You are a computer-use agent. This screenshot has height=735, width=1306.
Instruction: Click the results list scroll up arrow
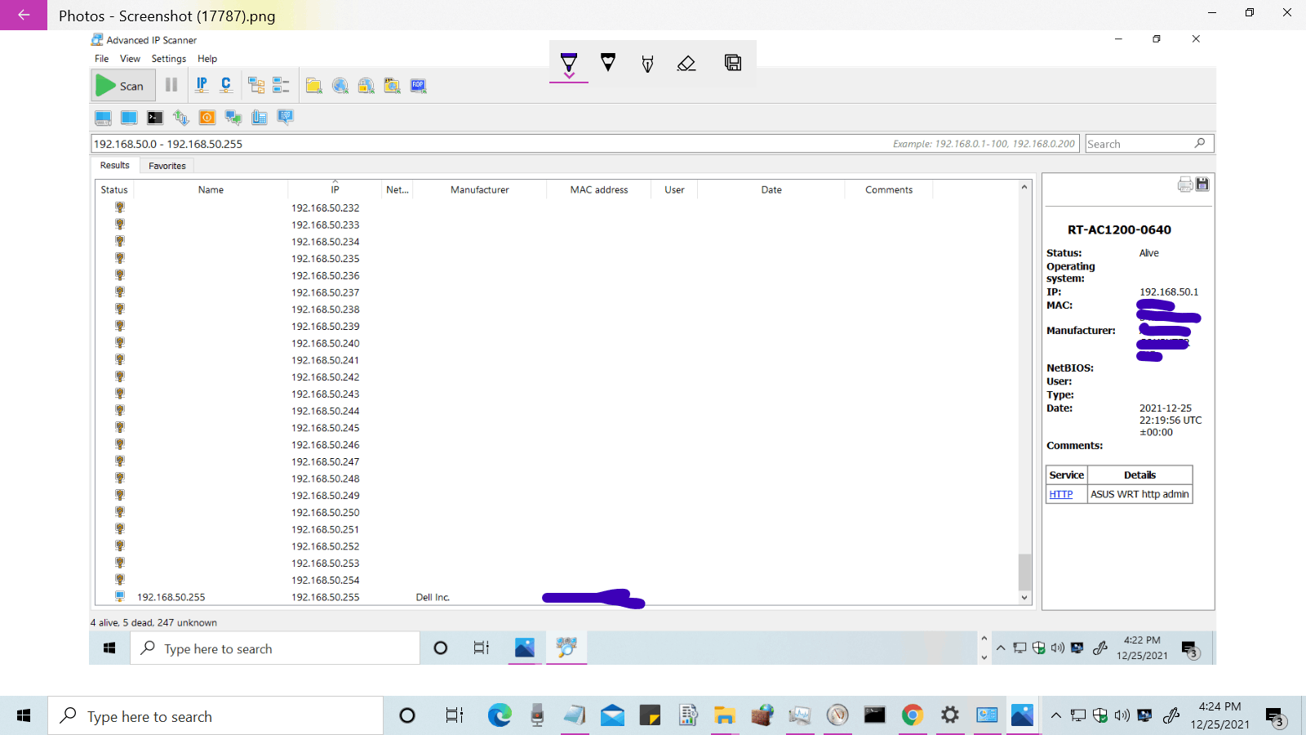(x=1024, y=187)
